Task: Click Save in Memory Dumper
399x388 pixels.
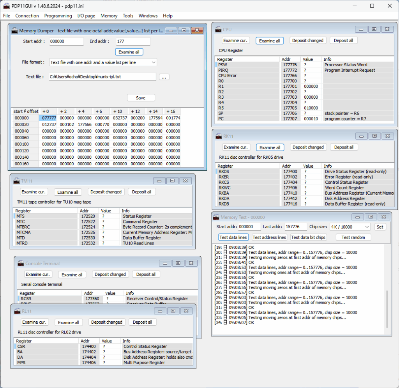Action: tap(141, 98)
